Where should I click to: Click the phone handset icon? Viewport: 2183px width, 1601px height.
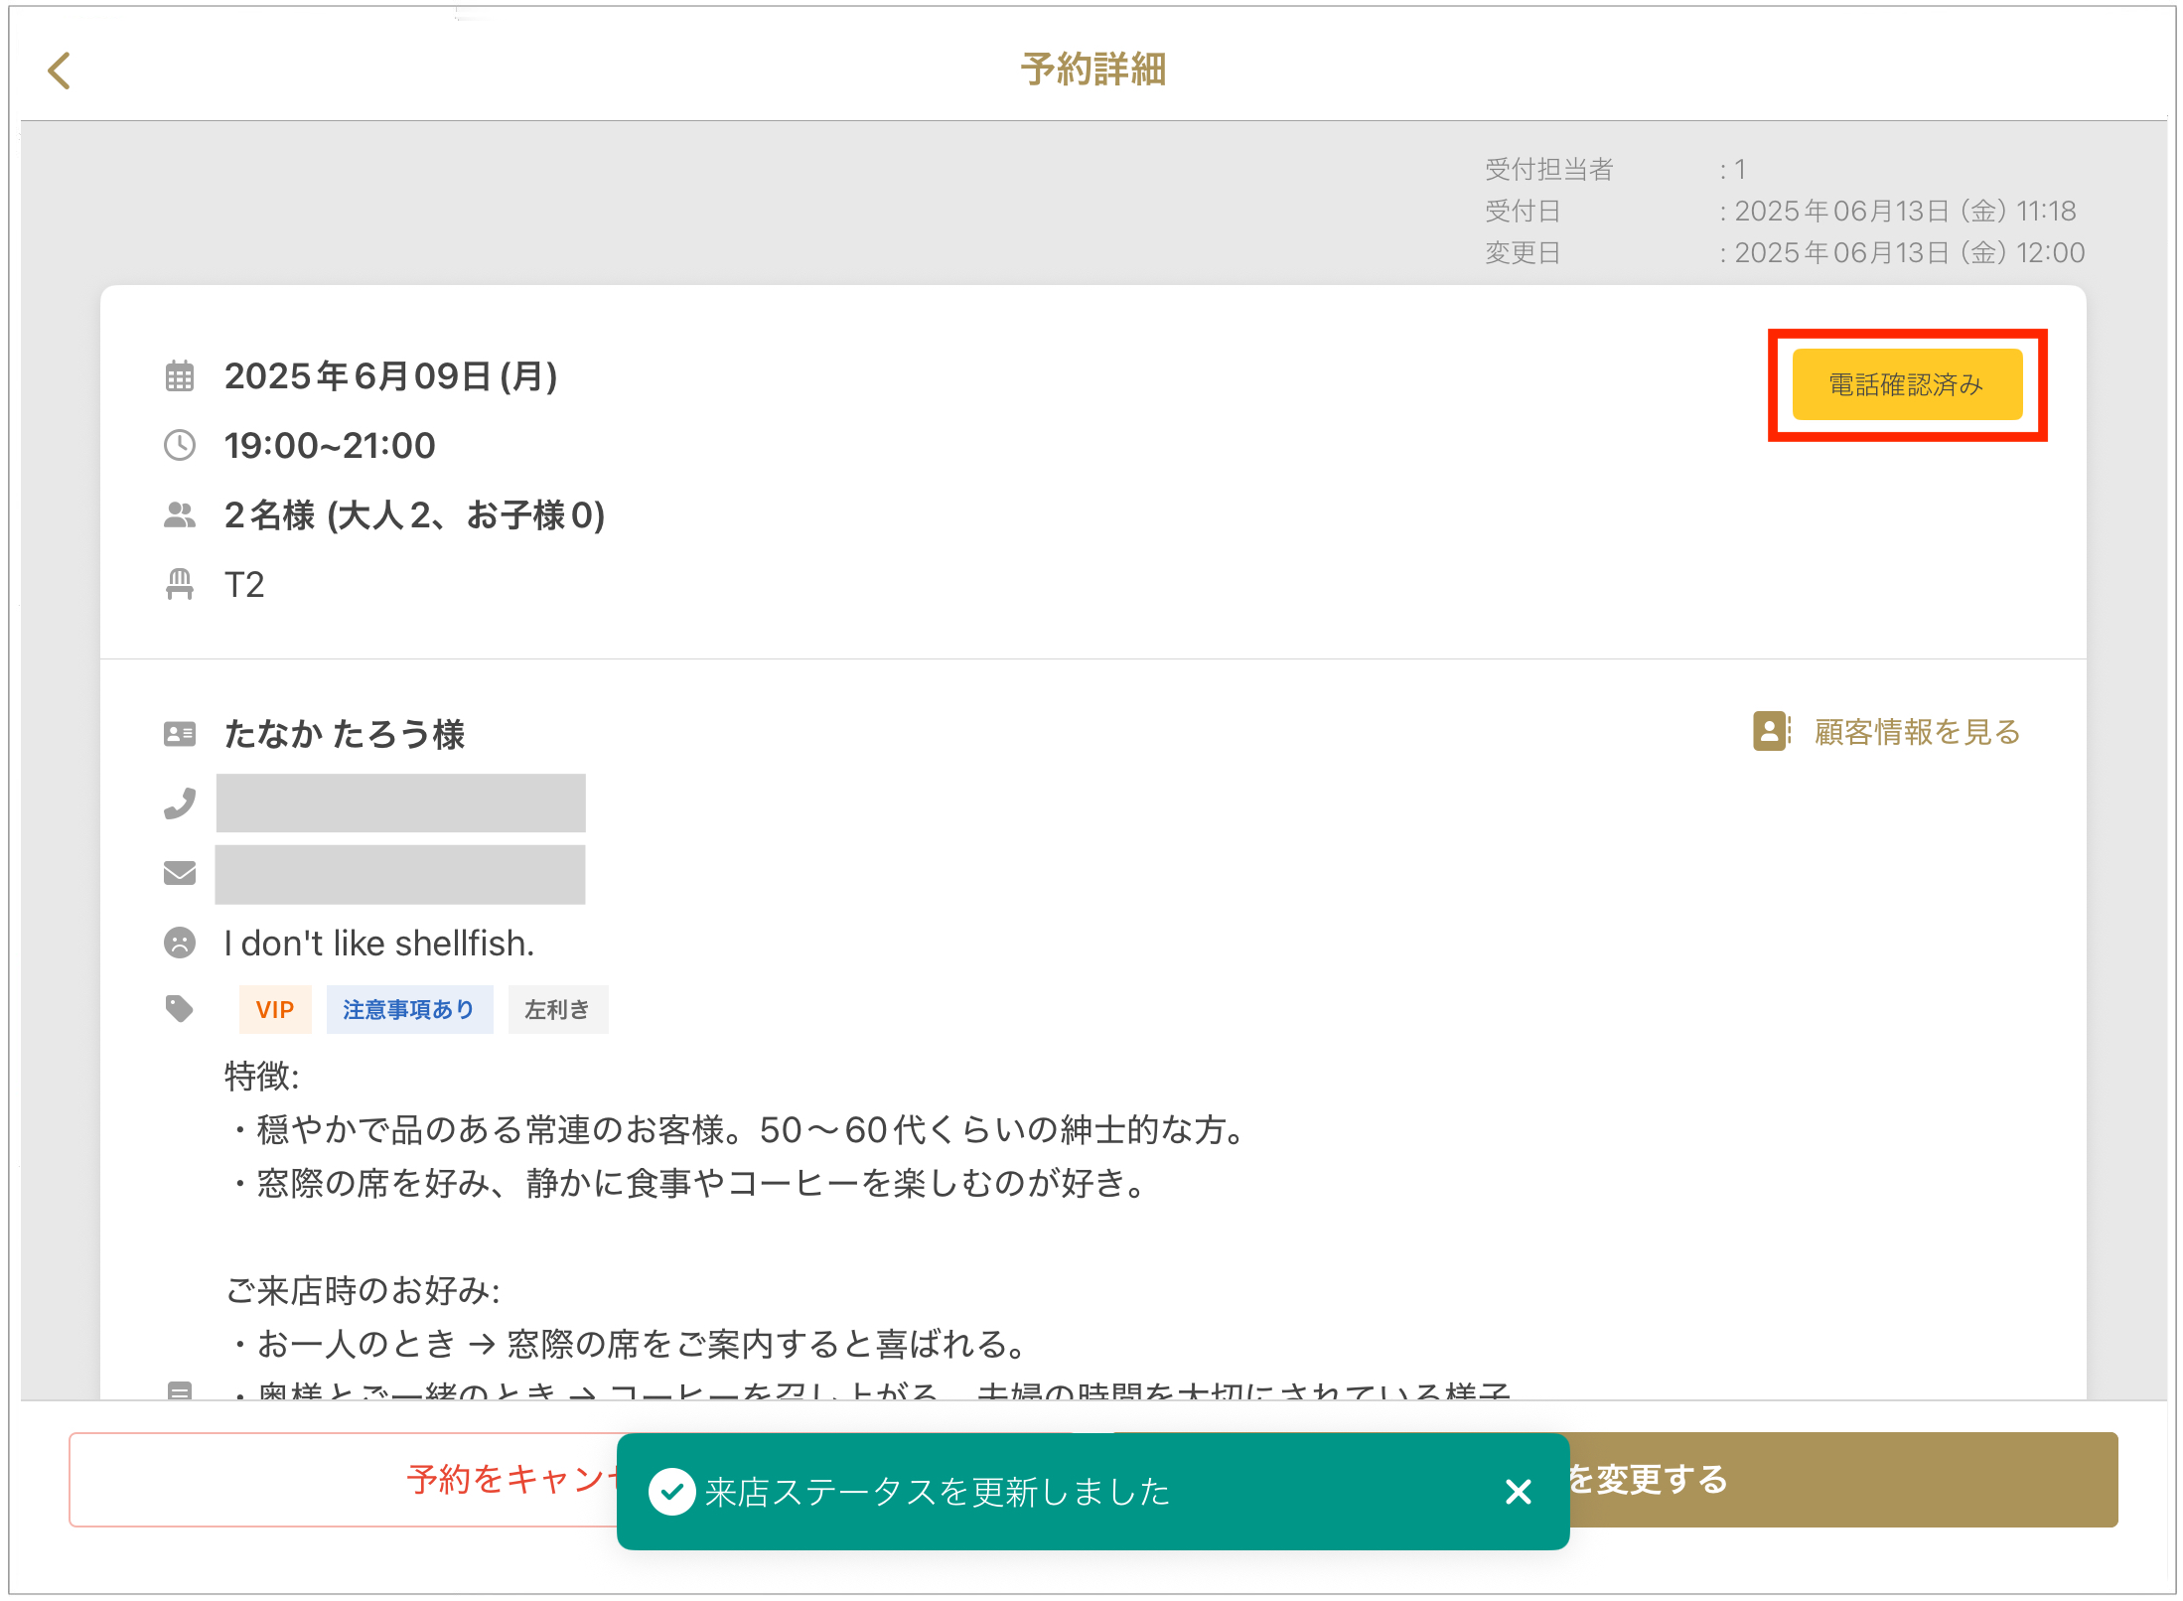coord(180,802)
